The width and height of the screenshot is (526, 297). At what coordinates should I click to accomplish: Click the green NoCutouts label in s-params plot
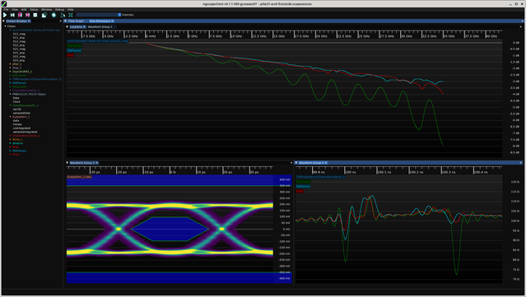tap(74, 45)
